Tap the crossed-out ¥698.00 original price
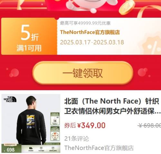 point(149,125)
